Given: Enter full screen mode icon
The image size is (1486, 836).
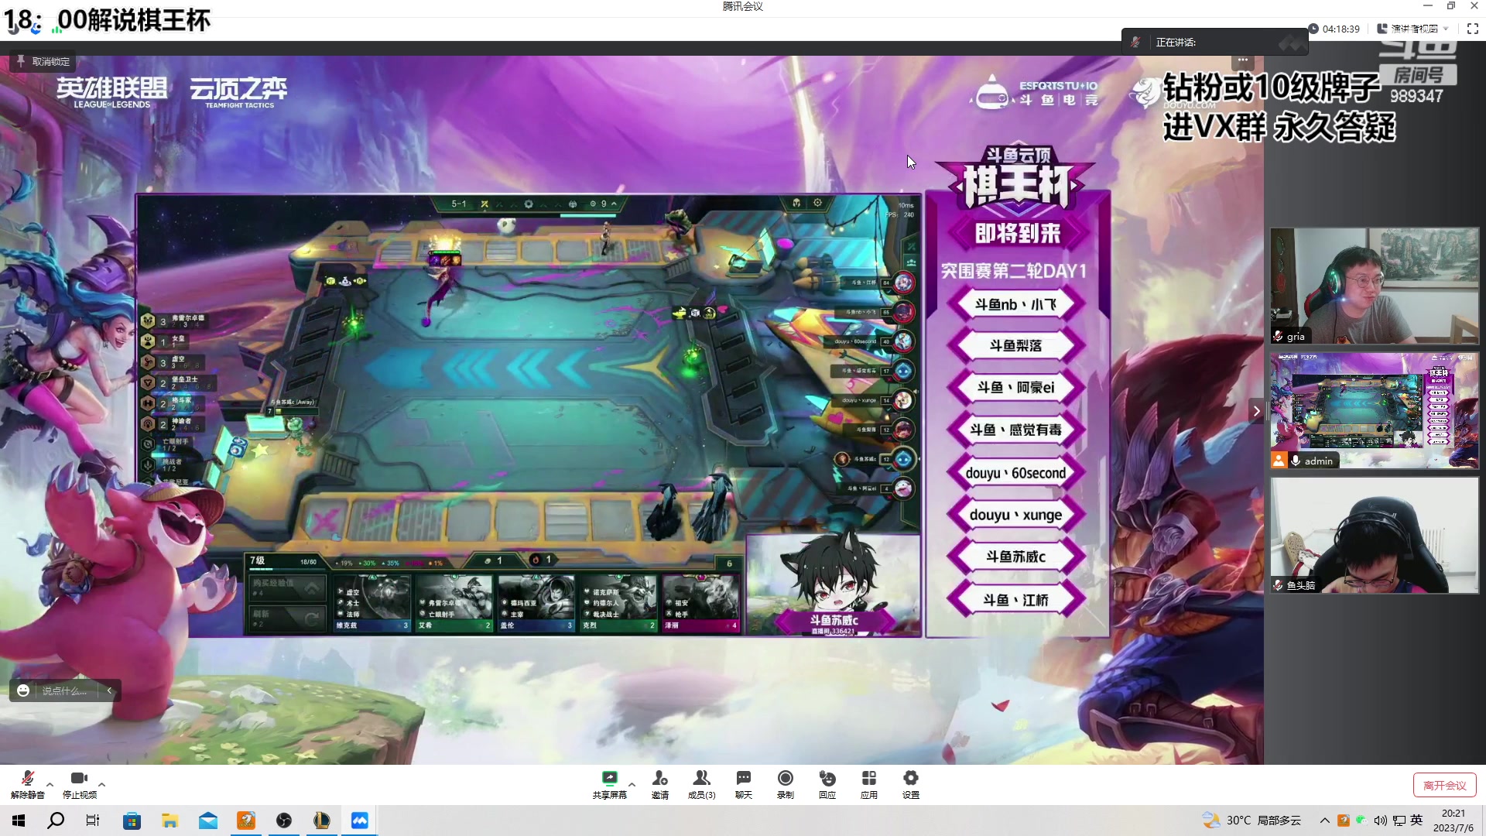Looking at the screenshot, I should coord(1473,29).
